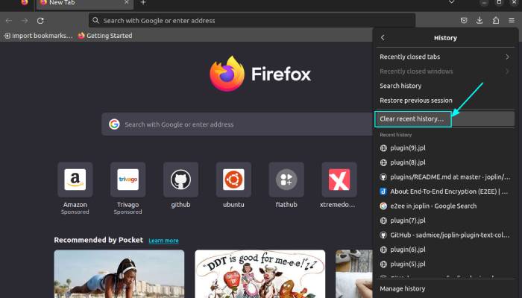Open the partially hidden third Pocket story
Viewport: 522px width, 298px height.
coord(354,274)
